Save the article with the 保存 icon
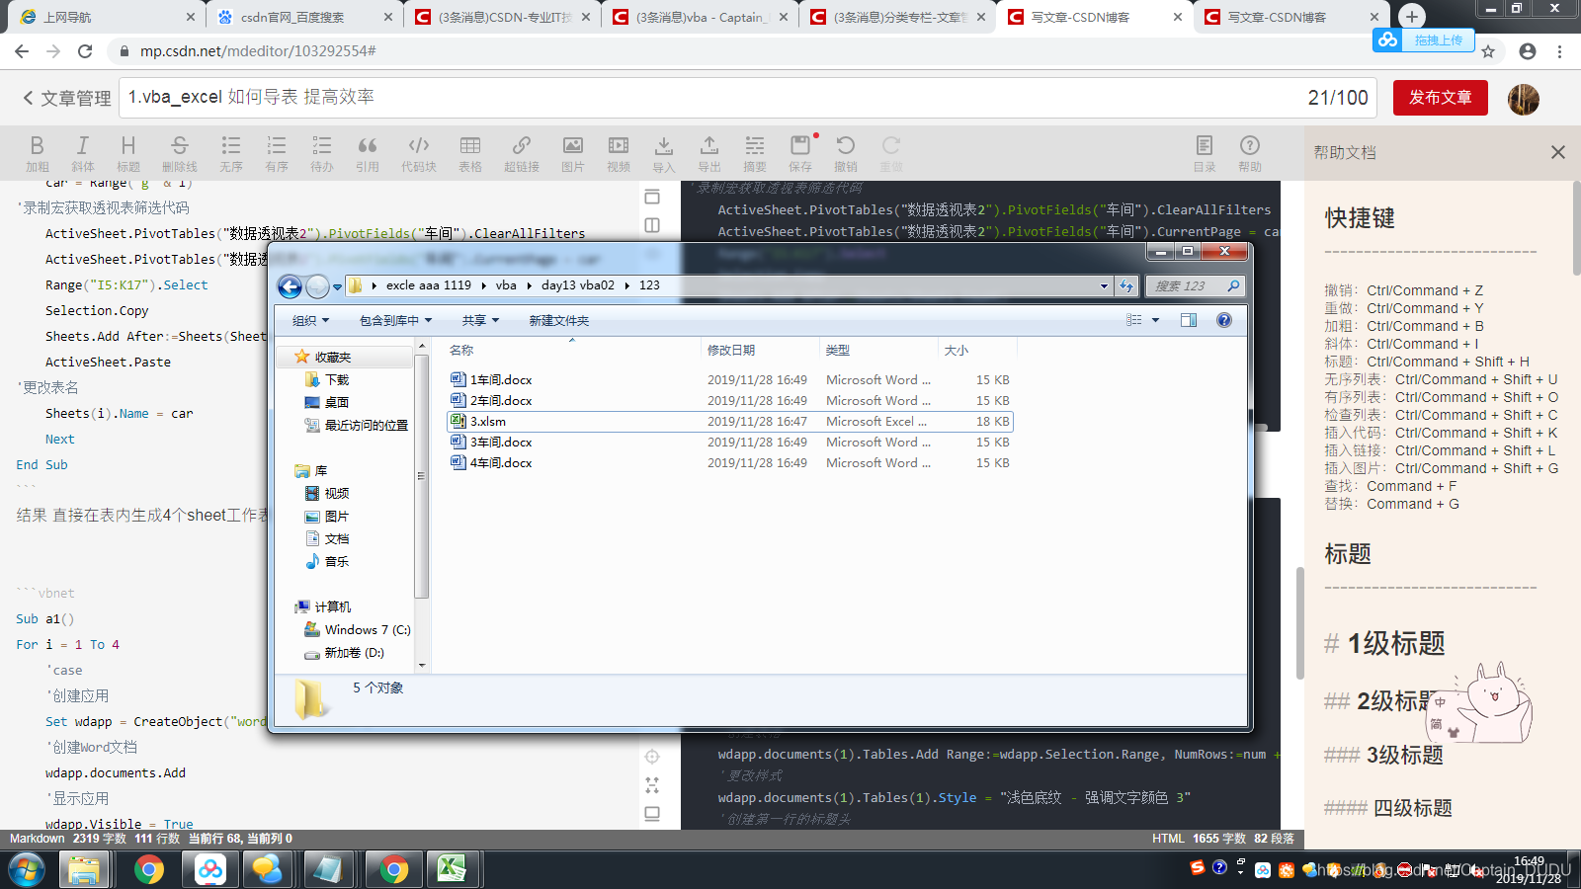Image resolution: width=1581 pixels, height=889 pixels. pos(800,153)
